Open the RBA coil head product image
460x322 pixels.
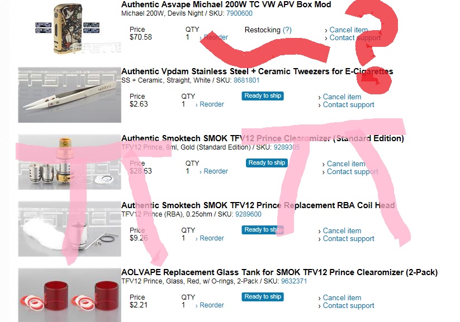(x=69, y=229)
